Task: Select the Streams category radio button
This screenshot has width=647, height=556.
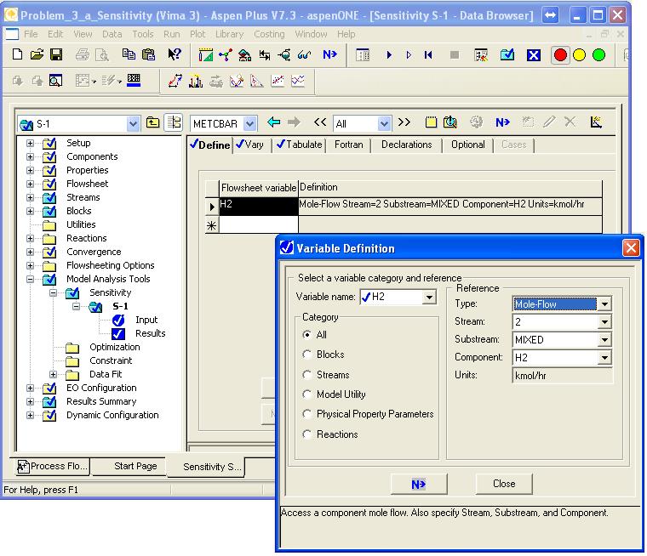Action: tap(306, 375)
